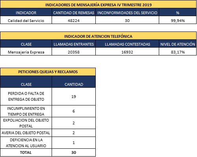Click the 'INCUMPLIMIENTO EN TIEMPO DE ENTREGA' cell
Screen dimensions: 197x157
click(x=26, y=111)
